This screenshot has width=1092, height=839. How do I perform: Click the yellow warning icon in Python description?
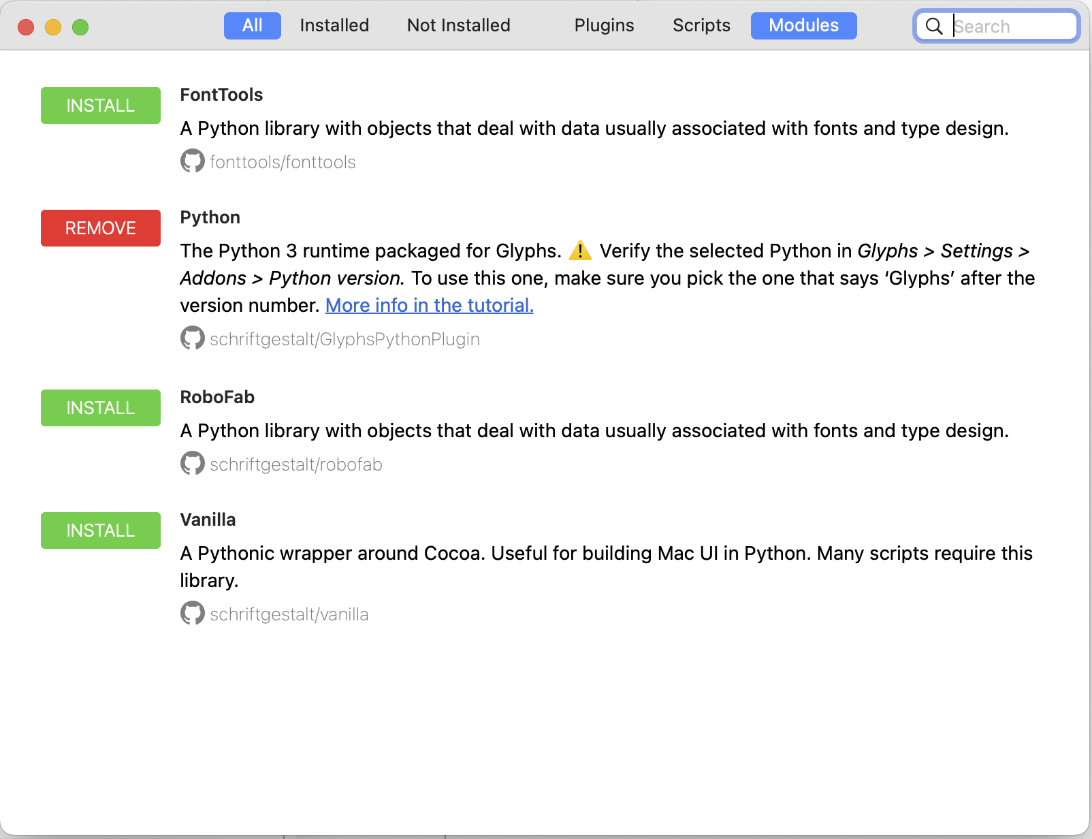[x=580, y=251]
